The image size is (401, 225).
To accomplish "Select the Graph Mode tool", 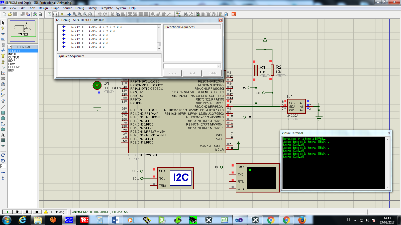I will pos(3,73).
